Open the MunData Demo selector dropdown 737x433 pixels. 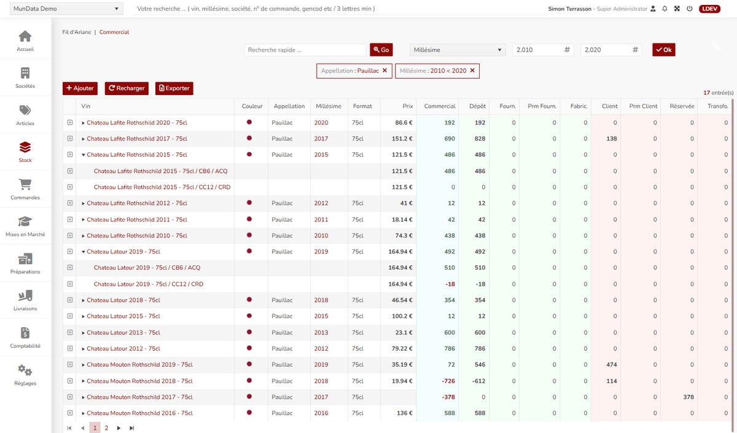pos(65,9)
